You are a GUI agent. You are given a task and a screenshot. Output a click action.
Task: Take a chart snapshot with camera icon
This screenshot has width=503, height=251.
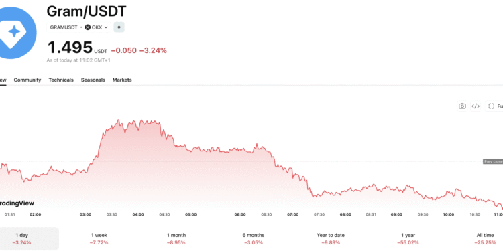click(462, 106)
